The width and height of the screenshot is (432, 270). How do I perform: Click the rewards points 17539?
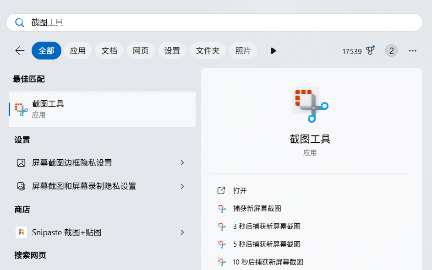[x=352, y=51]
